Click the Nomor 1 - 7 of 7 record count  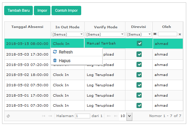click(x=165, y=116)
